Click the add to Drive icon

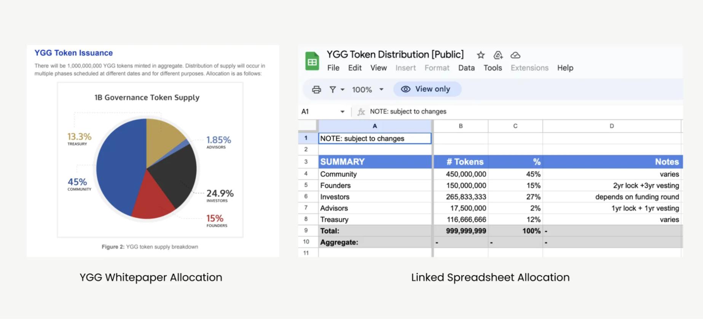(498, 55)
